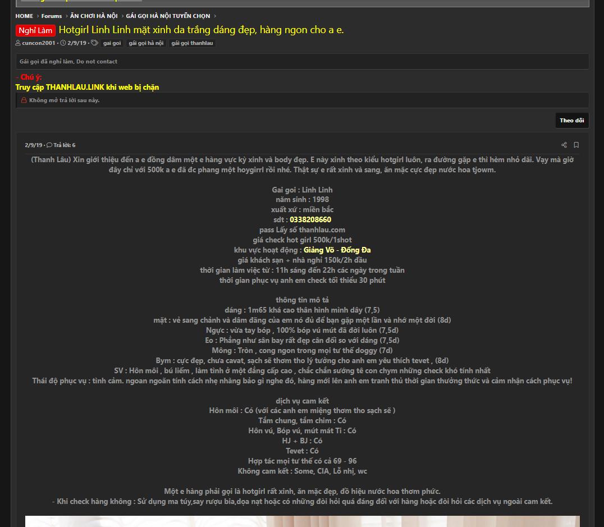The height and width of the screenshot is (527, 604).
Task: Click the clock icon before the thread date
Action: click(x=63, y=43)
